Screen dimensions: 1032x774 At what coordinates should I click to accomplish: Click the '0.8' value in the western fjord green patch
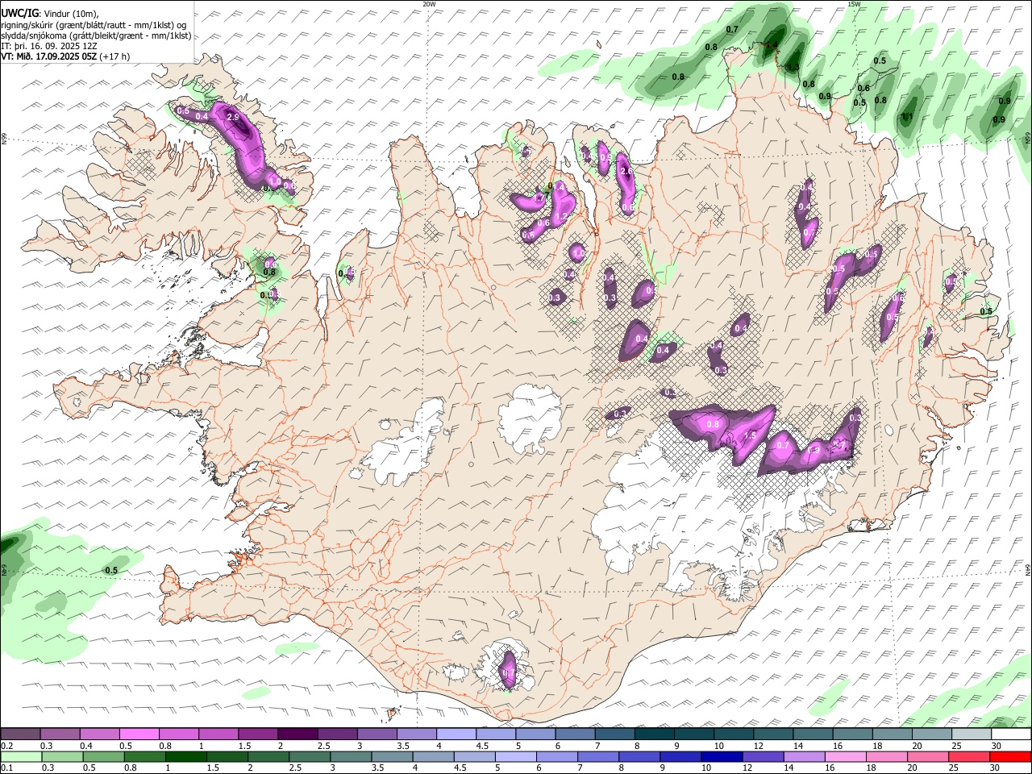coord(269,273)
